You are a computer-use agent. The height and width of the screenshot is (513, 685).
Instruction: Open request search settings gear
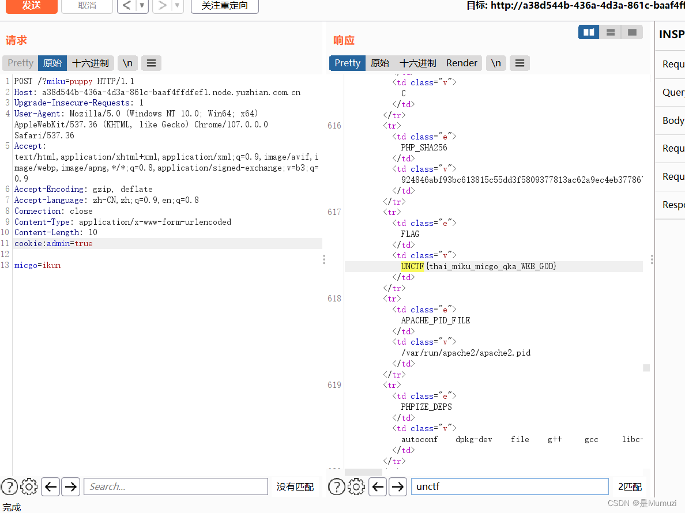coord(29,486)
